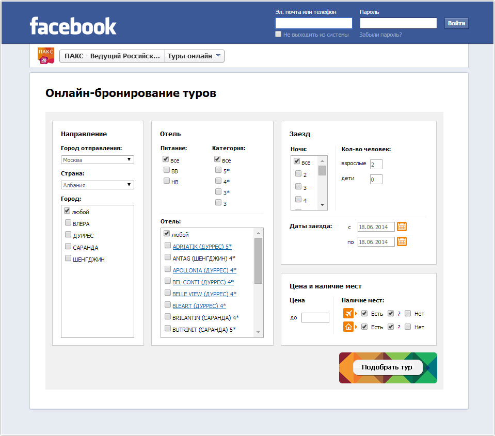Screen dimensions: 495x436
Task: Click the nights list scrollbar thumb
Action: click(x=322, y=170)
